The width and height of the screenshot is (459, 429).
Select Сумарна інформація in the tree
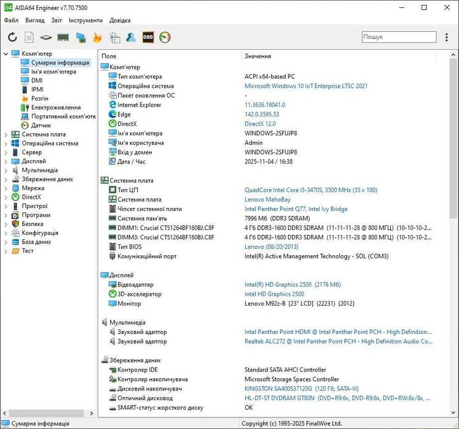[60, 63]
